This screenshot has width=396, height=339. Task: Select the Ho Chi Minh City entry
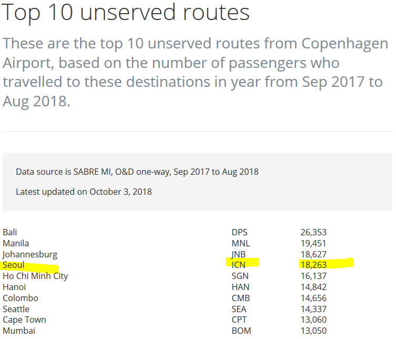(35, 276)
